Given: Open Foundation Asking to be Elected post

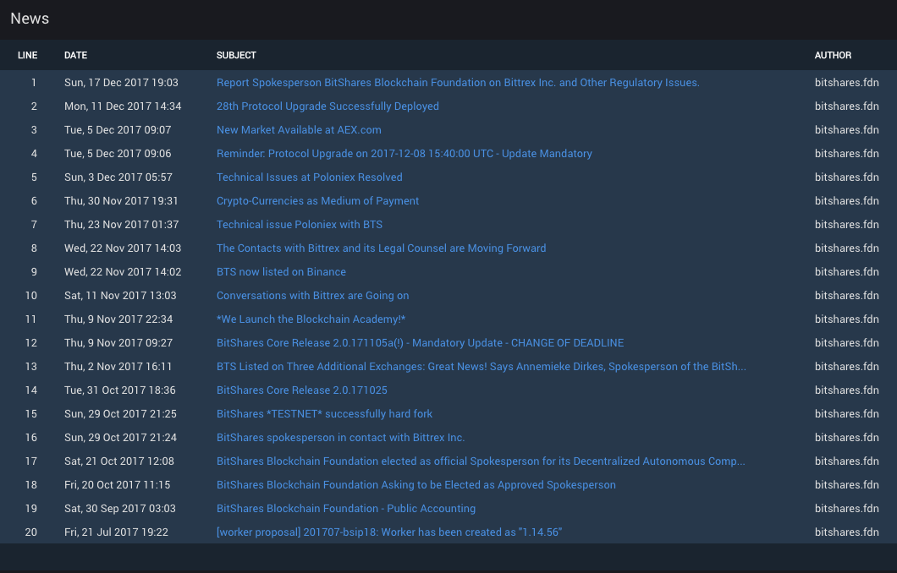Looking at the screenshot, I should pyautogui.click(x=415, y=485).
